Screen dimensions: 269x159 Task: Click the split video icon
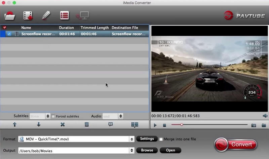[x=135, y=124]
